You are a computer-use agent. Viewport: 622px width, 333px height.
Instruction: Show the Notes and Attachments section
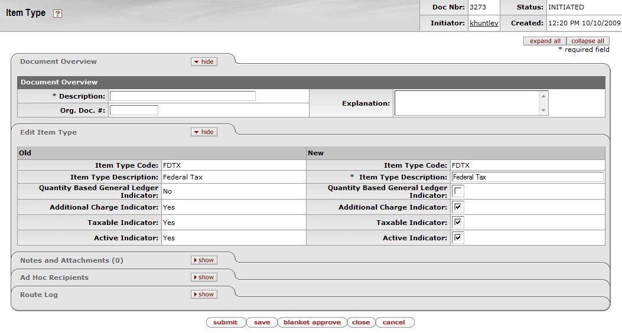point(204,260)
